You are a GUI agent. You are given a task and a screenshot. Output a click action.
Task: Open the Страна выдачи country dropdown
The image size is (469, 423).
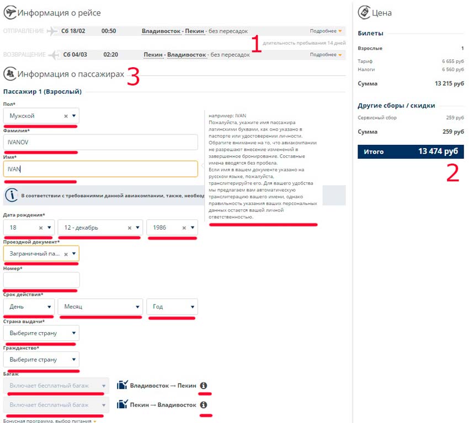41,333
